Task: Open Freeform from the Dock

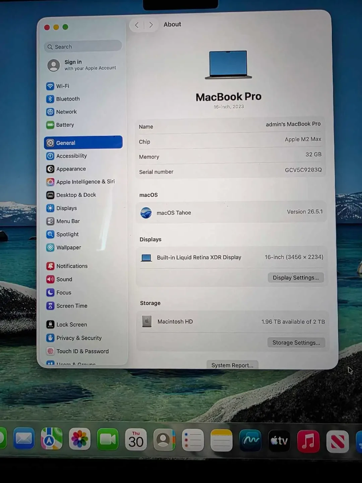Action: pyautogui.click(x=250, y=440)
